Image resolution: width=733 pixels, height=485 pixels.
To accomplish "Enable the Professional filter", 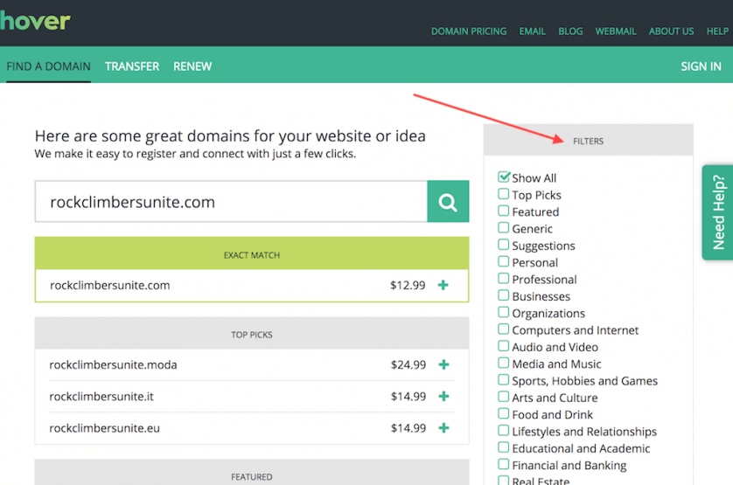I will point(504,279).
